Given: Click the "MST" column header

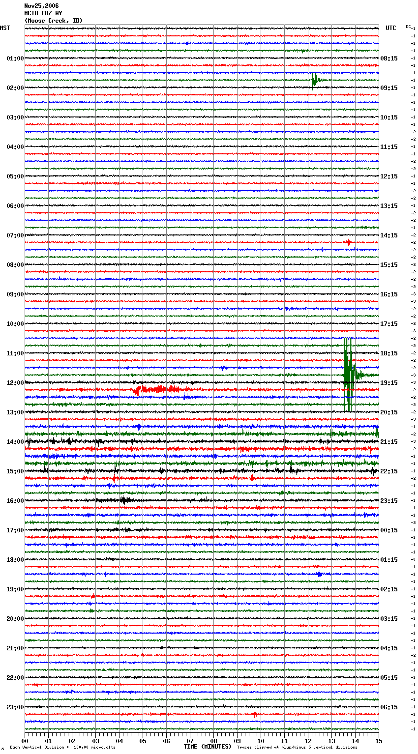Looking at the screenshot, I should [5, 28].
